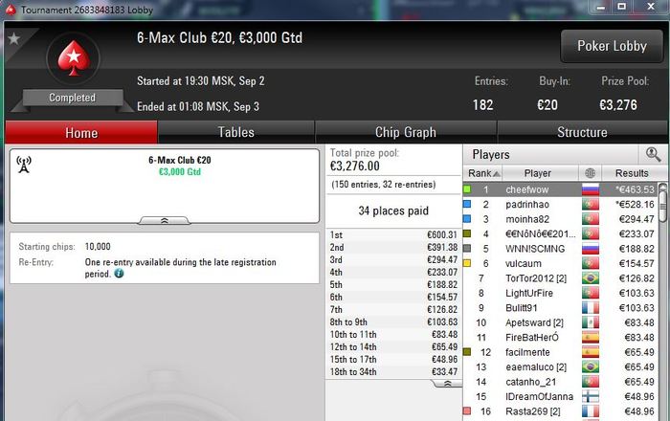670x421 pixels.
Task: Sort by the Results column header
Action: (632, 173)
